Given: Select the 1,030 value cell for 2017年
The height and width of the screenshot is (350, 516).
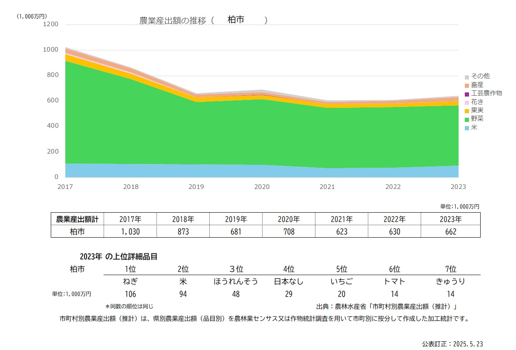Looking at the screenshot, I should [x=131, y=231].
